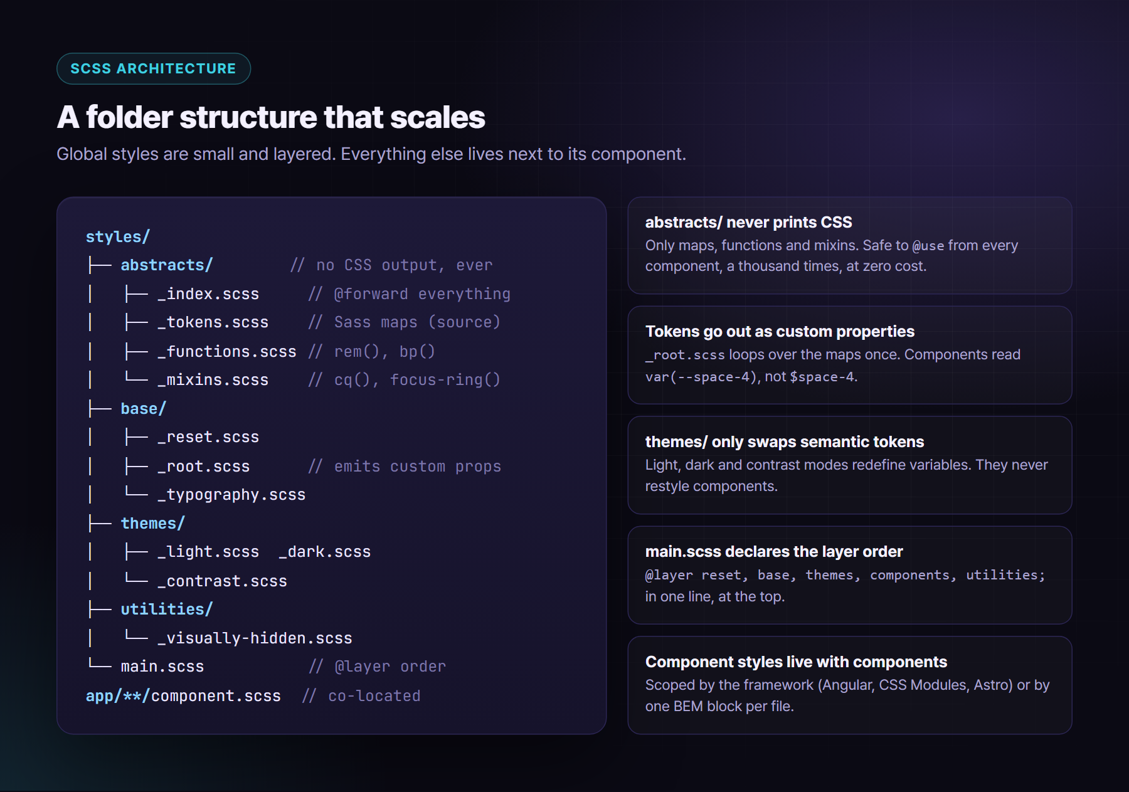This screenshot has height=792, width=1129.
Task: Click the comment '// no CSS output, ever'
Action: (x=391, y=265)
